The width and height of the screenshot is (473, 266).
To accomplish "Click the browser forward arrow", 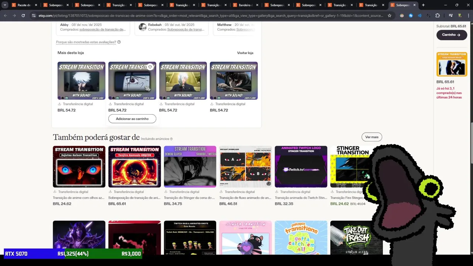I will [x=14, y=16].
